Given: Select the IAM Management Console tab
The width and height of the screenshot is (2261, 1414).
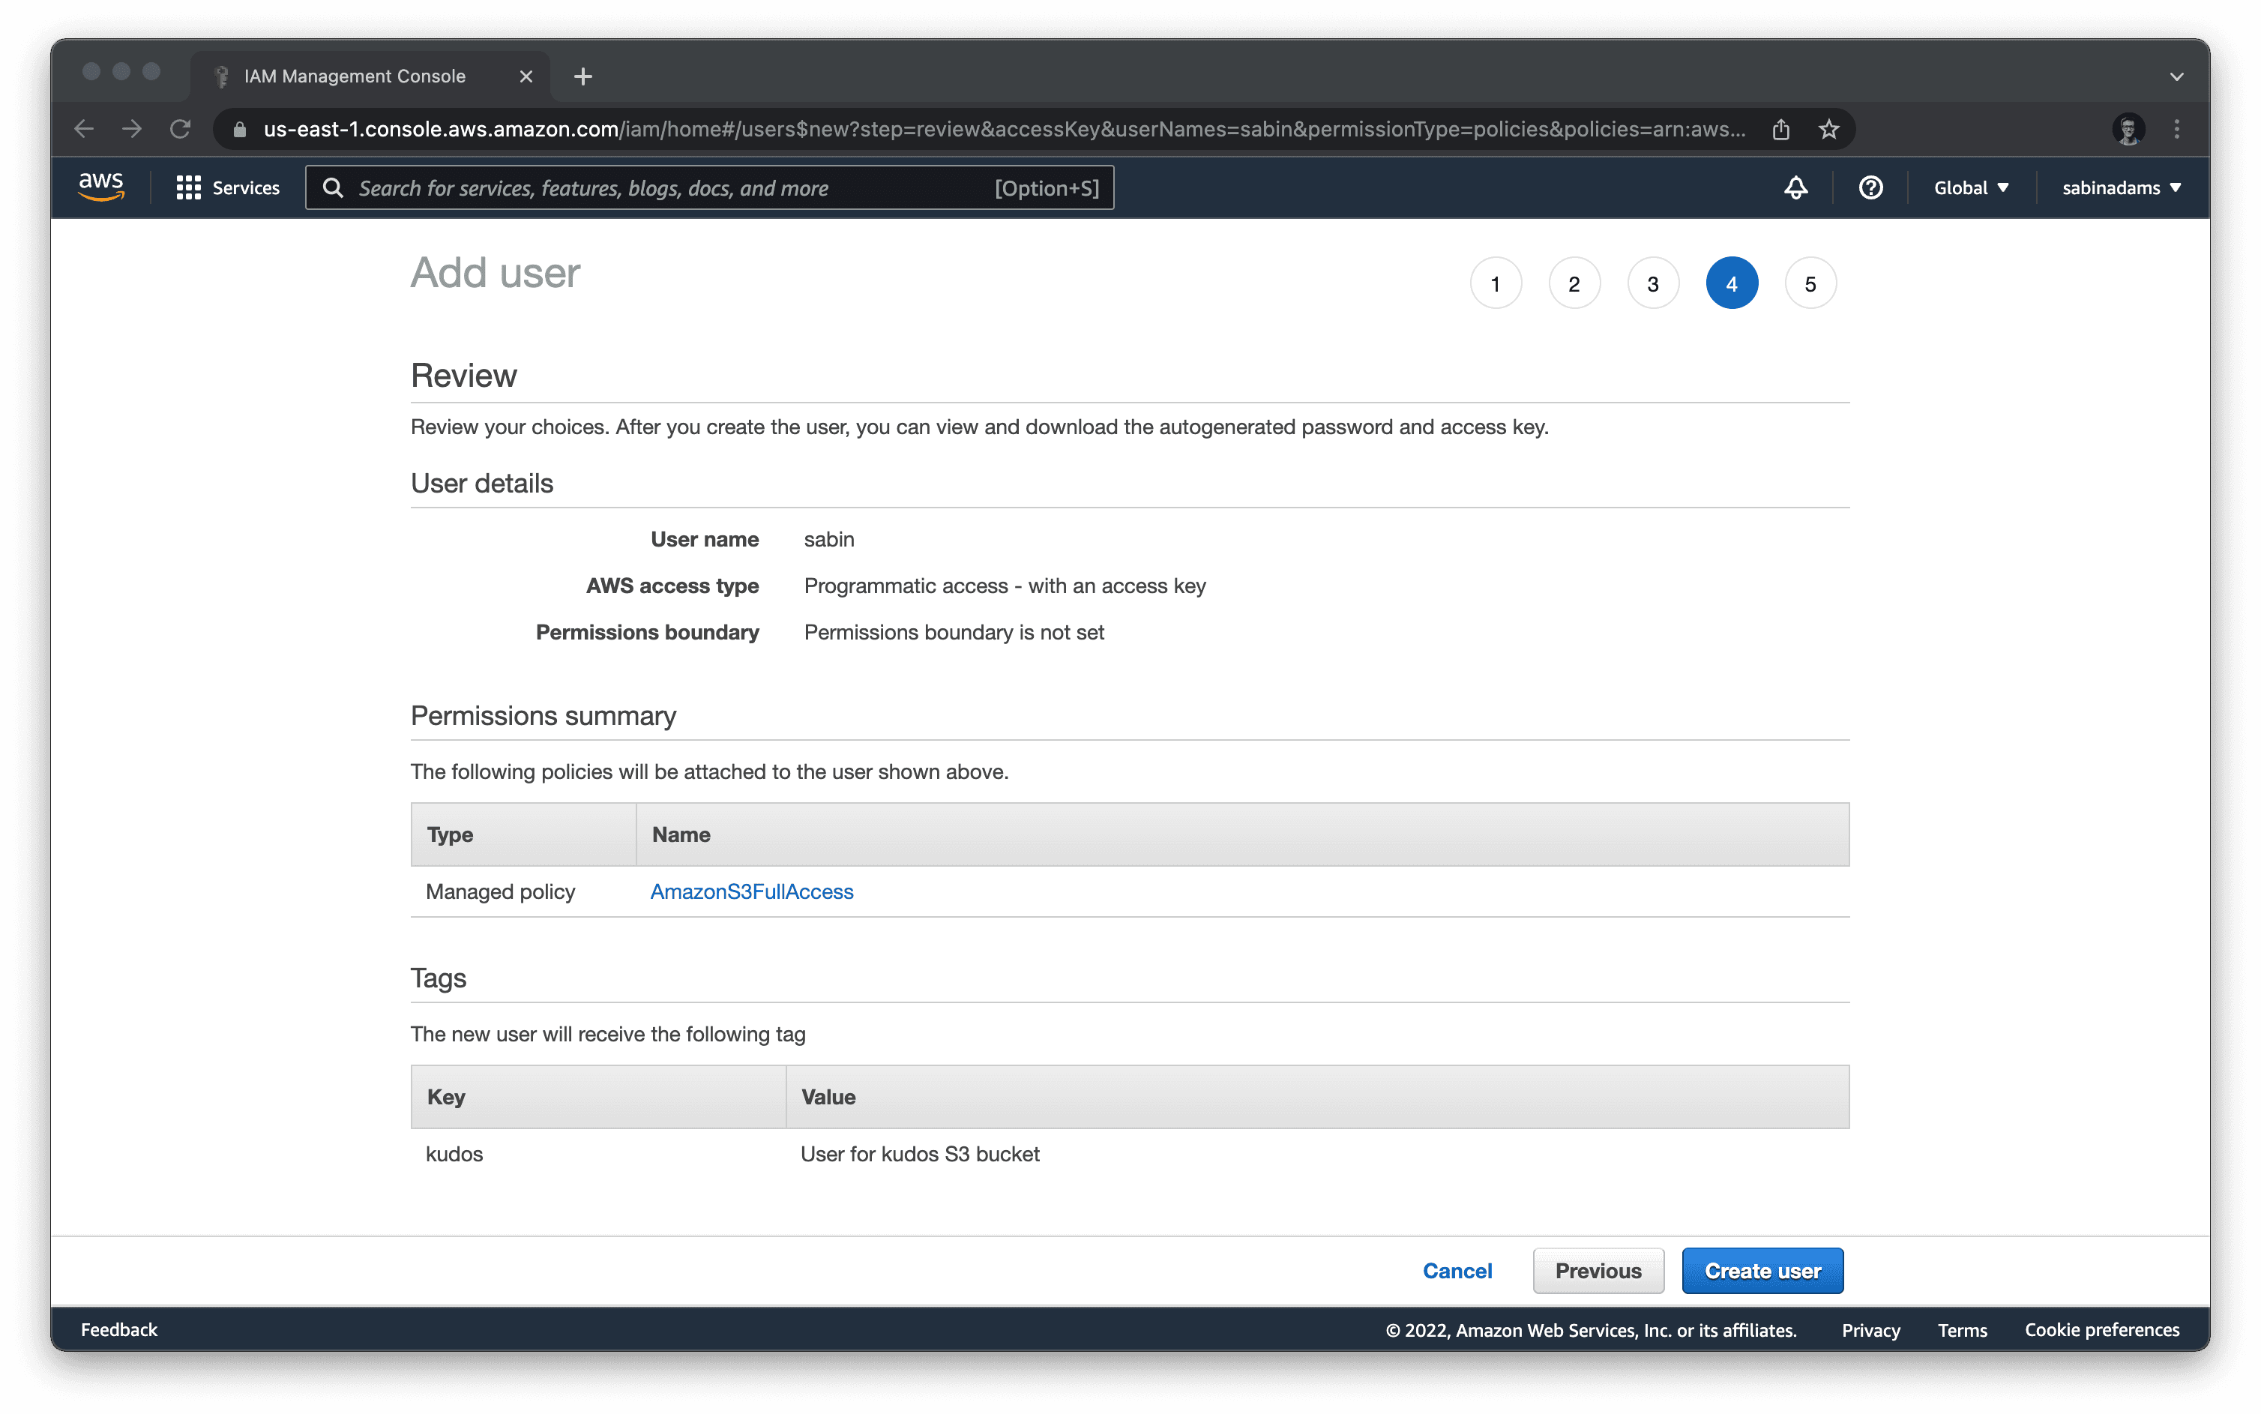Looking at the screenshot, I should pyautogui.click(x=355, y=76).
